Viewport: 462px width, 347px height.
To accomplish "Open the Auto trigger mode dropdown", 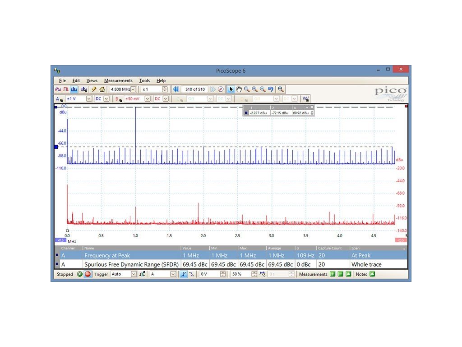I will (x=134, y=274).
